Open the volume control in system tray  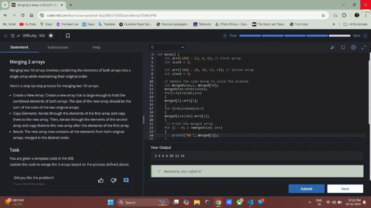click(333, 202)
